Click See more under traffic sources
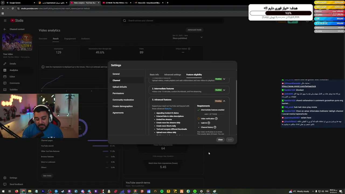 tap(47, 176)
